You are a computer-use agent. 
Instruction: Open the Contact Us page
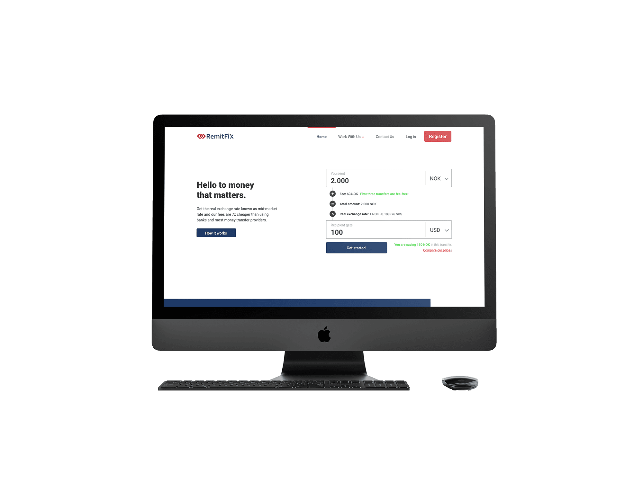click(x=384, y=136)
